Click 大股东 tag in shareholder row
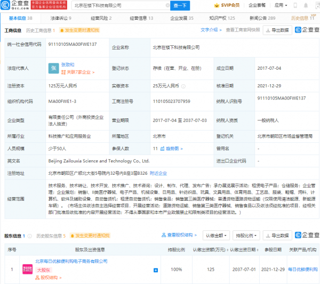Viewport: 320px width, 284px height. pyautogui.click(x=44, y=270)
